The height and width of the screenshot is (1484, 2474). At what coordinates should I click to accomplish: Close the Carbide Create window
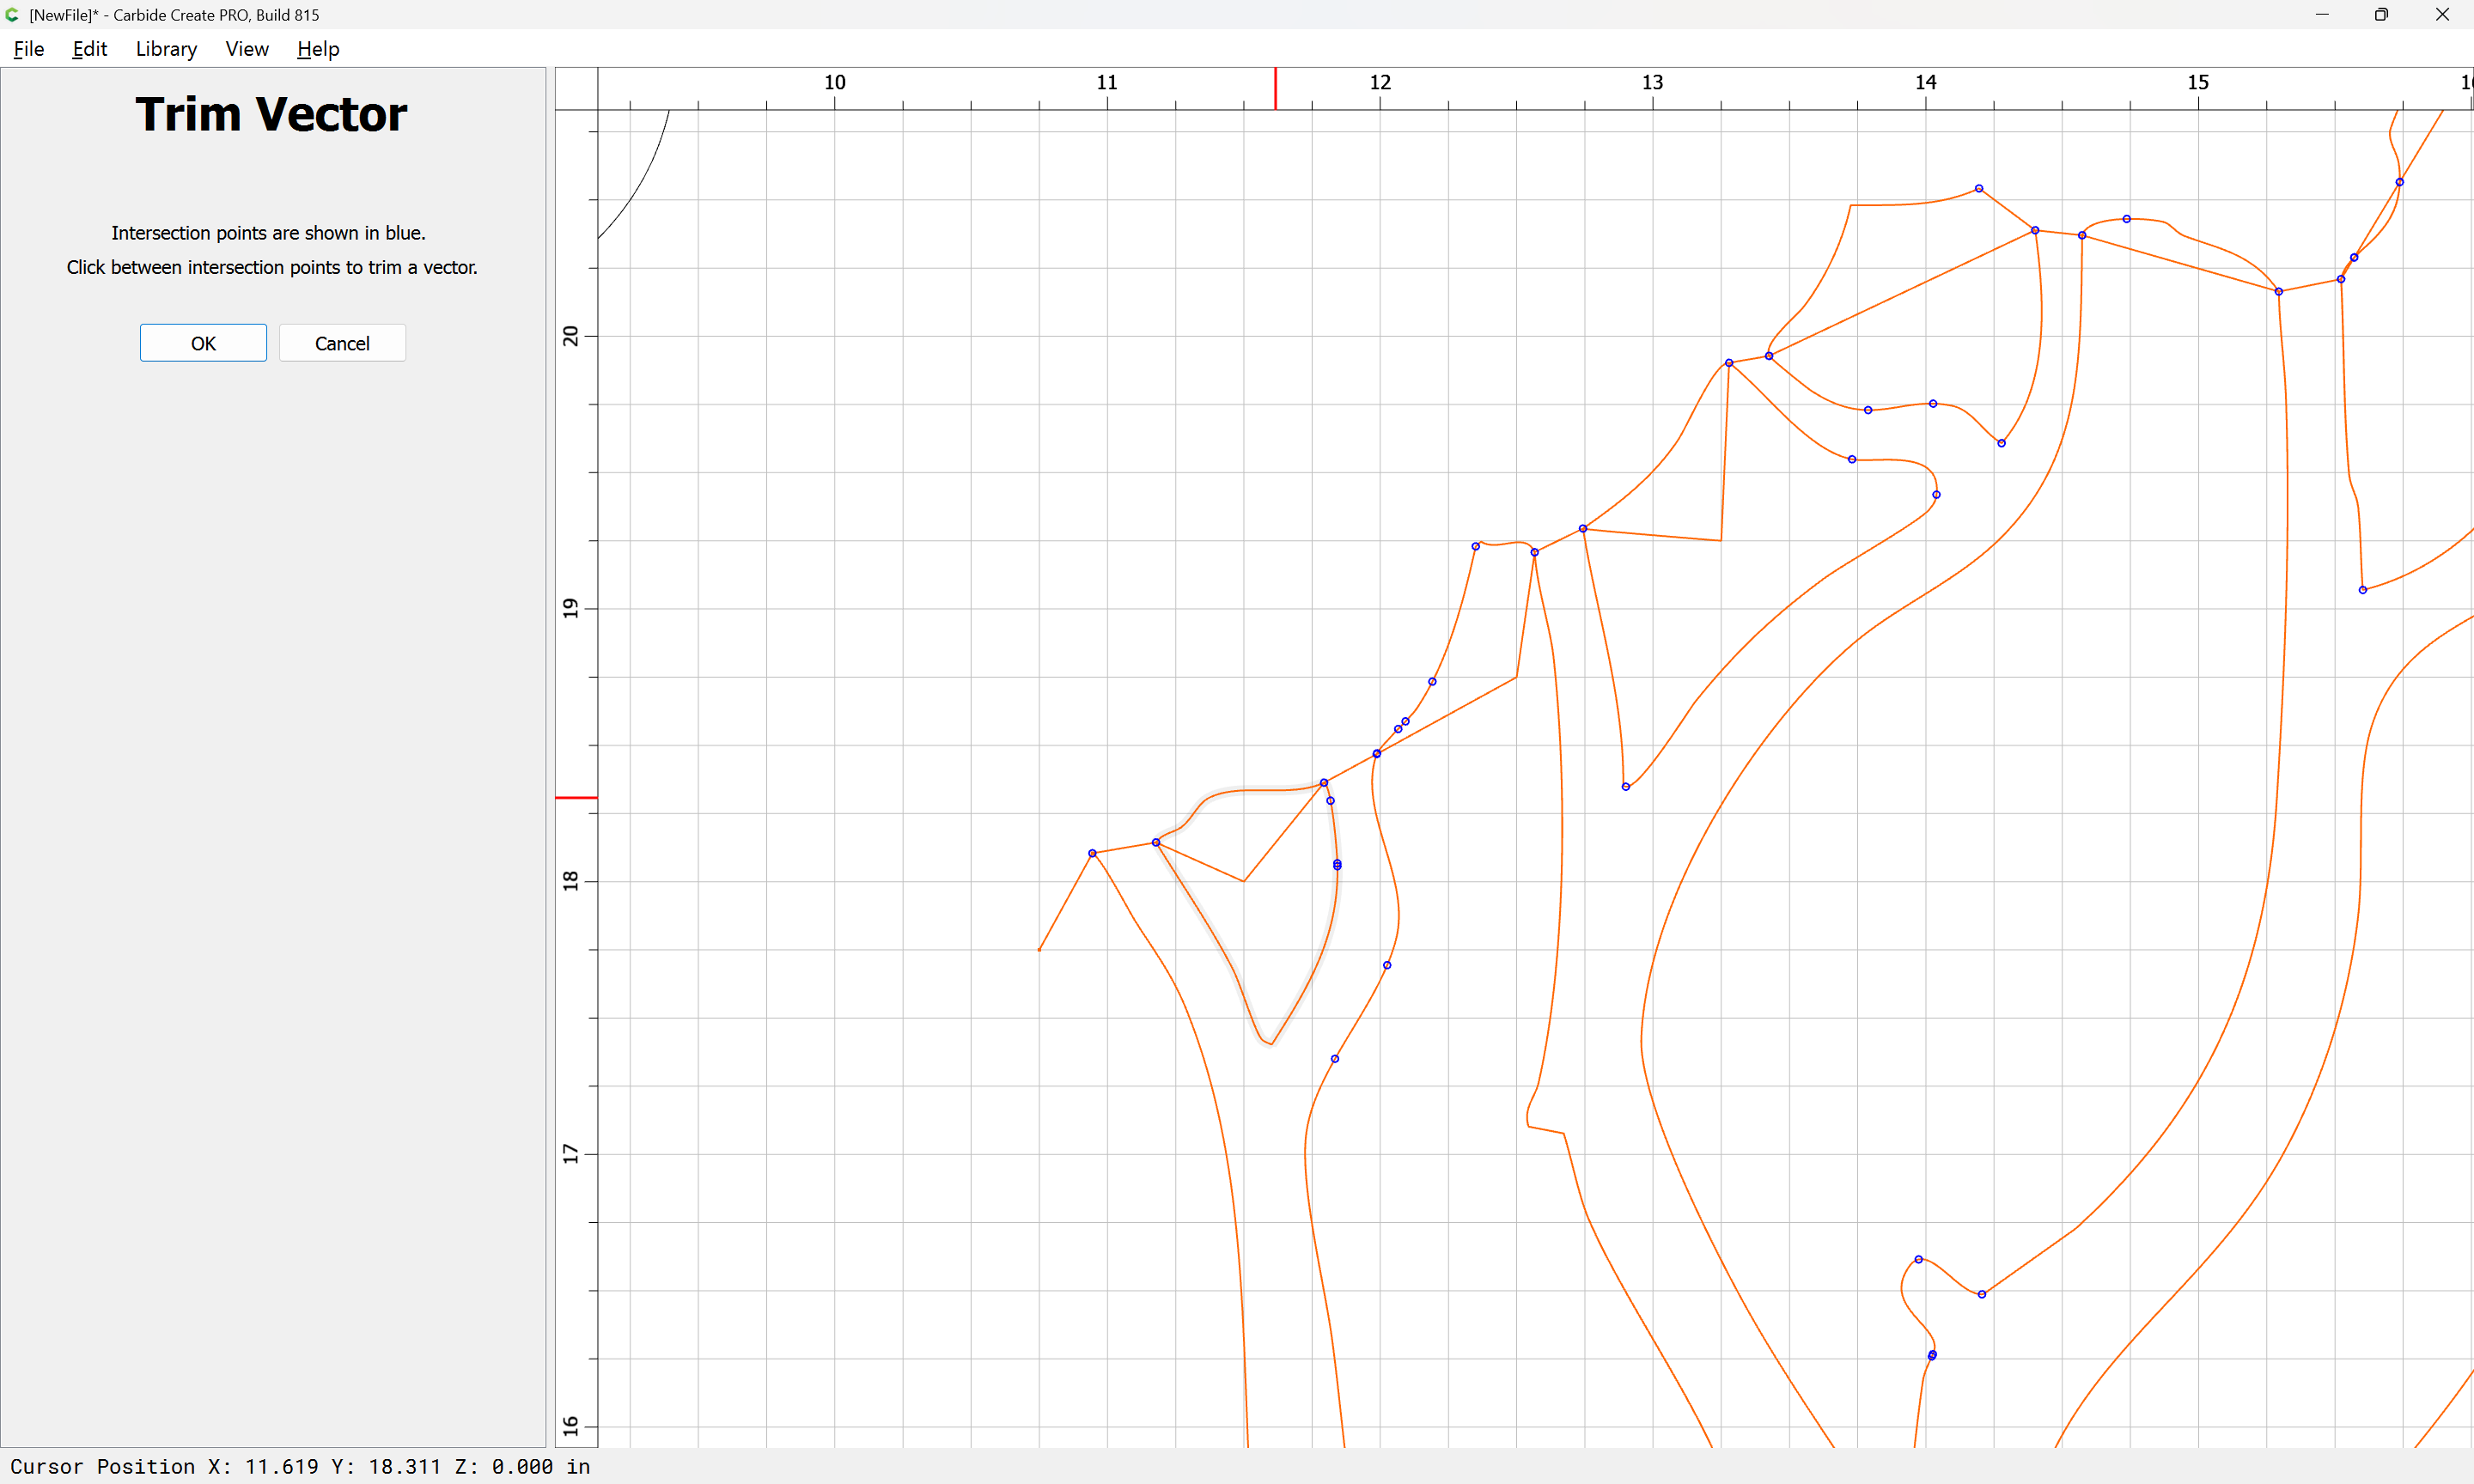[2442, 15]
